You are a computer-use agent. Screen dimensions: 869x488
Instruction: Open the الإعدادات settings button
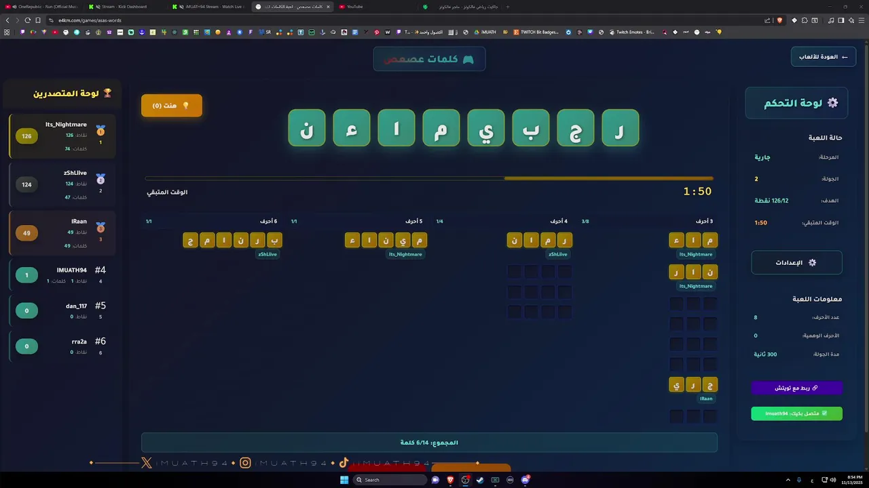[796, 262]
